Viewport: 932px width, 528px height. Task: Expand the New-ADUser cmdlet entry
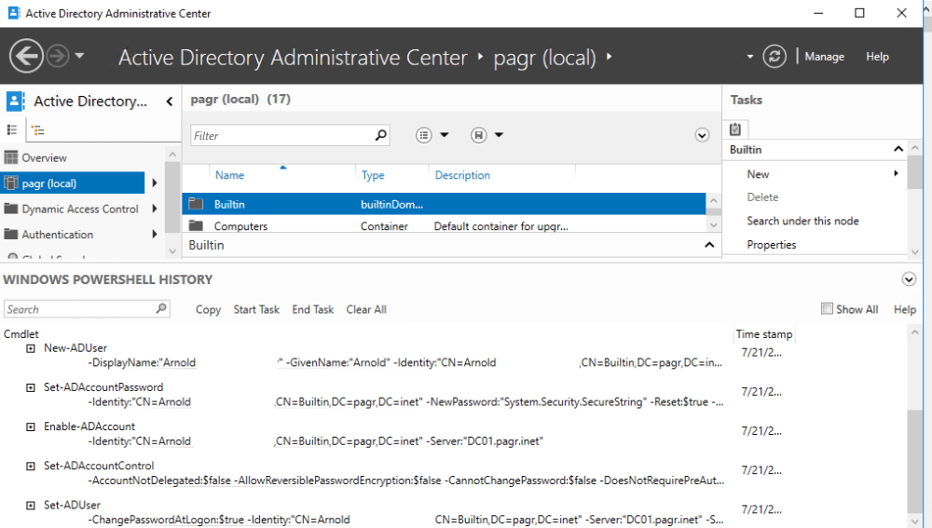31,348
